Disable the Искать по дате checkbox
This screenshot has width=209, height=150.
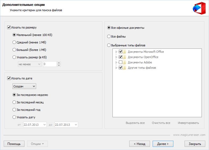click(x=9, y=78)
